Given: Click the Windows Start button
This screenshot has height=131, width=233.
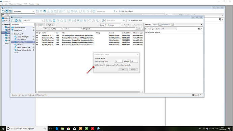Looking at the screenshot, I should [x=3, y=129].
